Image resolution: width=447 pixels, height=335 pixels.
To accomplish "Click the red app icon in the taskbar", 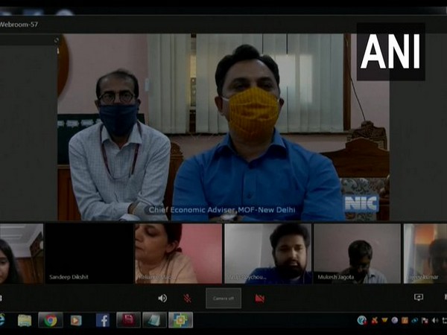I will pos(129,320).
